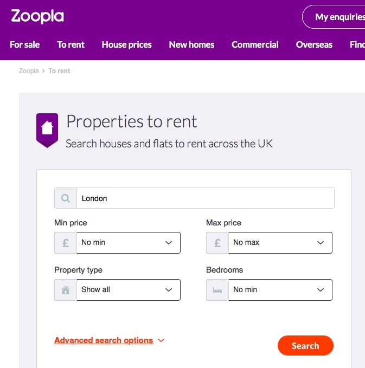Screen dimensions: 365x368
Task: Open the Min price dropdown
Action: pos(128,243)
